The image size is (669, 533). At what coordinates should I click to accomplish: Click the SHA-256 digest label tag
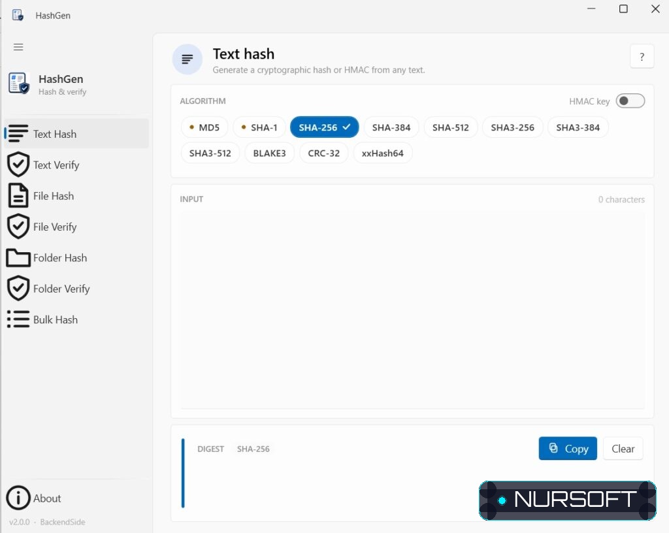[x=253, y=449]
